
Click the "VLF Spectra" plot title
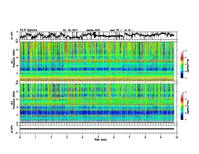28,30
